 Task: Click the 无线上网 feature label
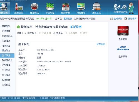(46, 33)
